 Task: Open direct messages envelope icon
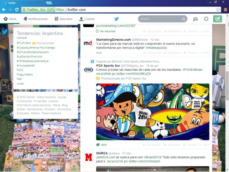[195, 19]
